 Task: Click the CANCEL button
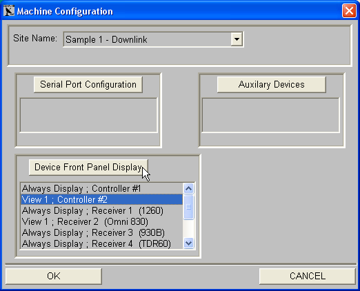307,276
